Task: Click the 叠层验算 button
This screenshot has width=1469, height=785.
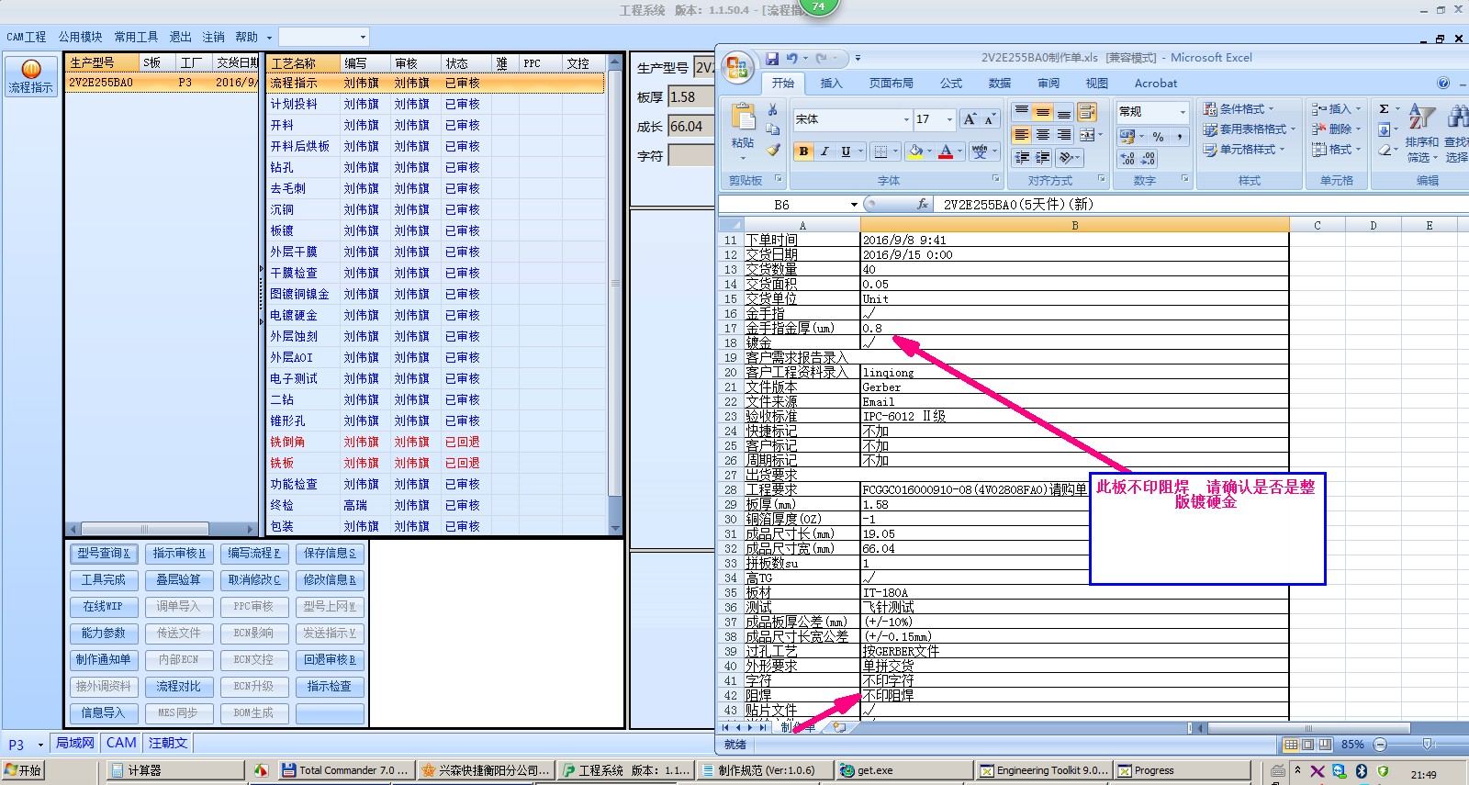Action: click(x=179, y=580)
